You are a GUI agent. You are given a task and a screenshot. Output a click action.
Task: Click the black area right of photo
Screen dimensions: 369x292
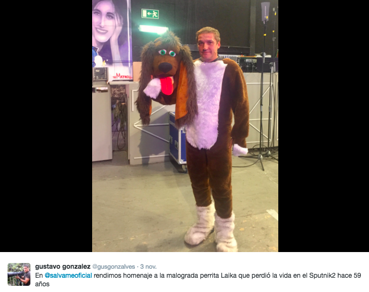[323, 126]
